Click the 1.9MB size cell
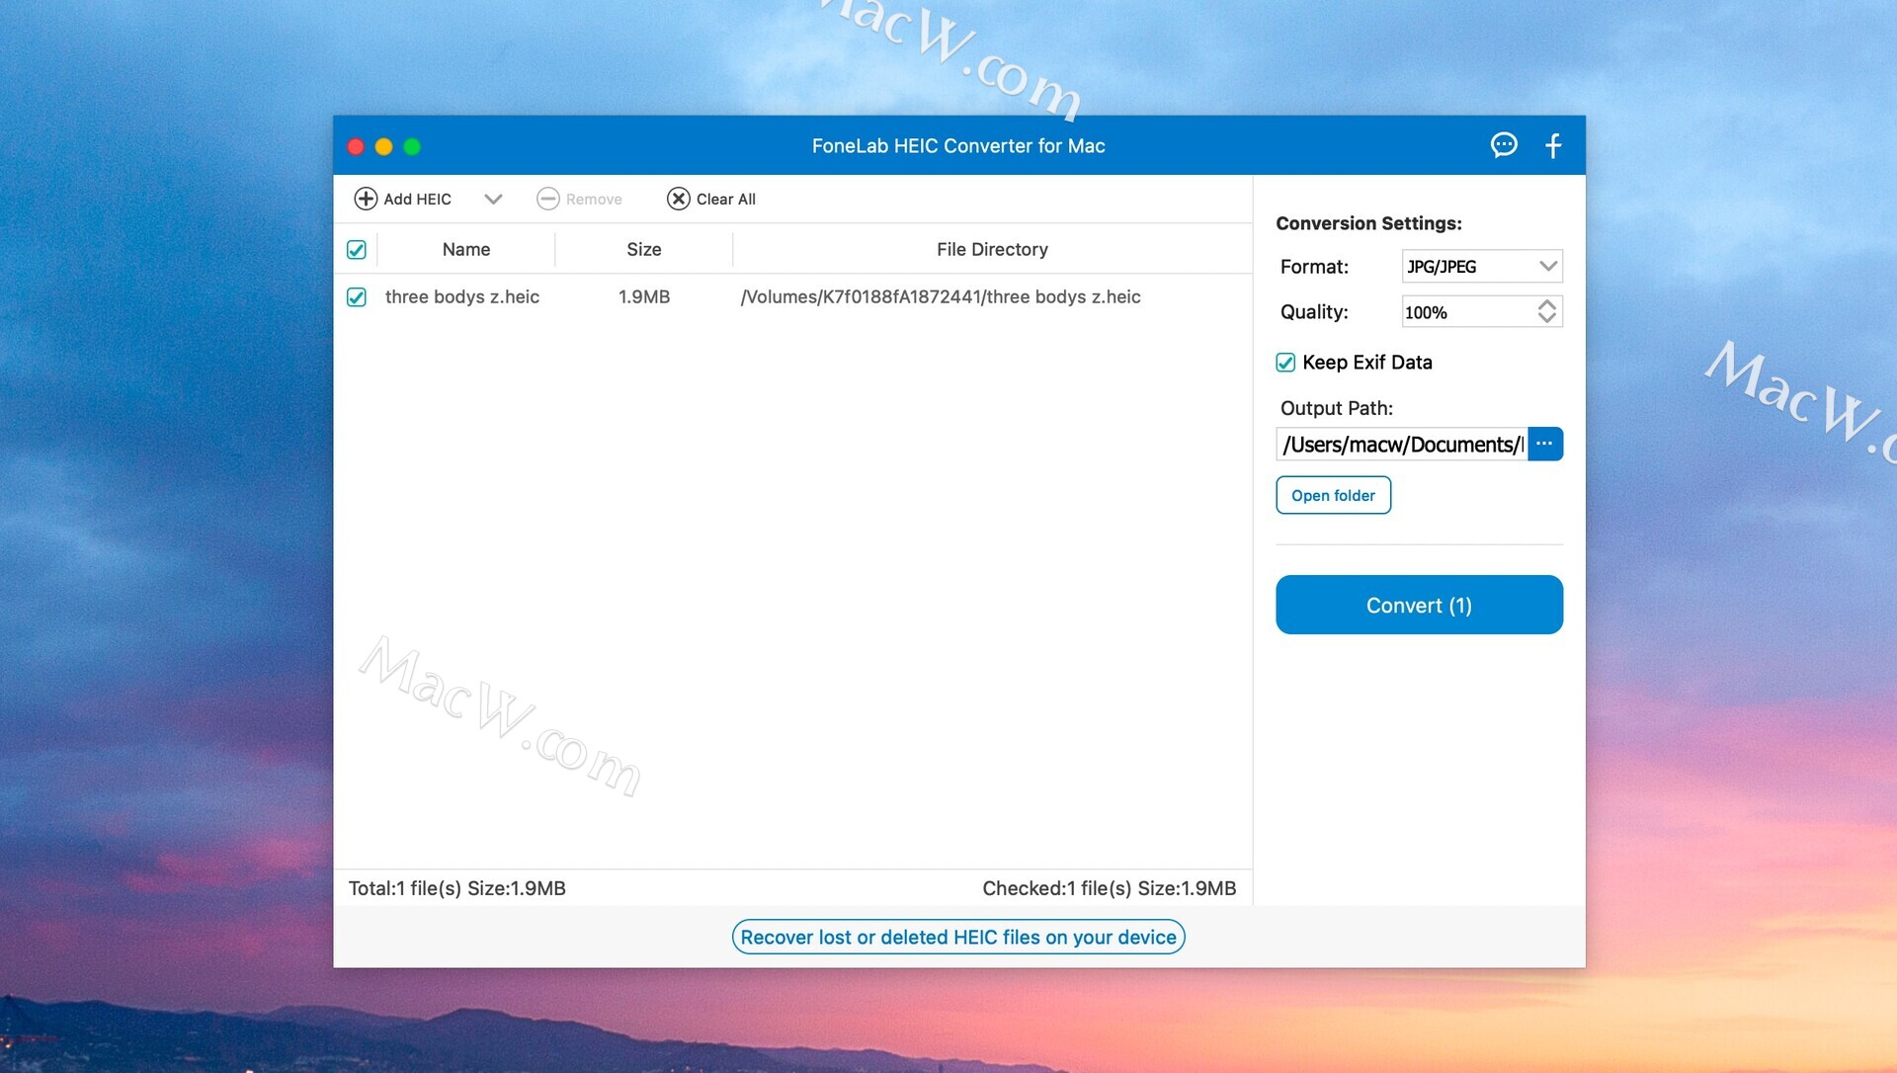 [x=644, y=296]
